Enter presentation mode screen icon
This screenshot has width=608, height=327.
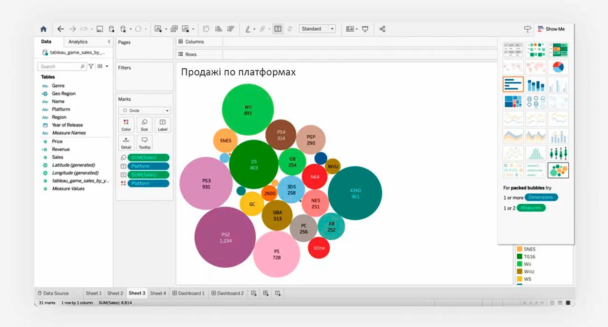pos(365,29)
